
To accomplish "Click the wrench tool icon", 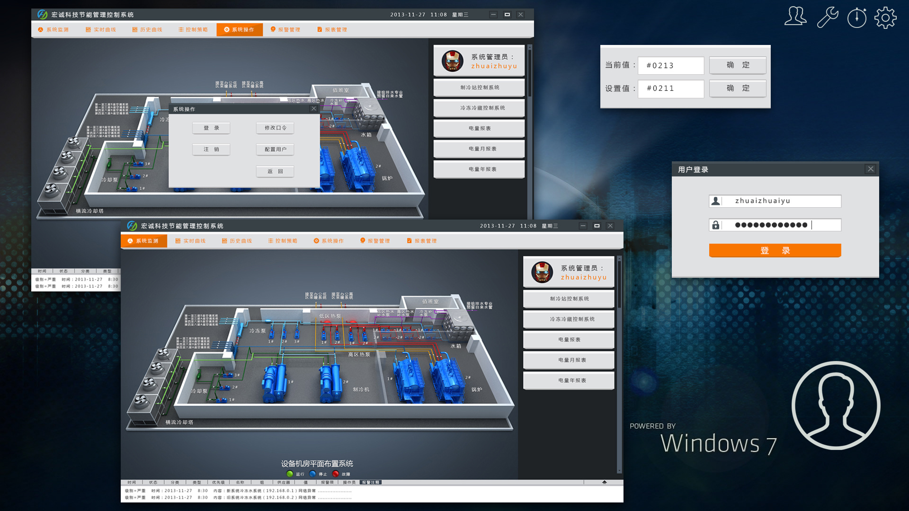I will pos(828,18).
